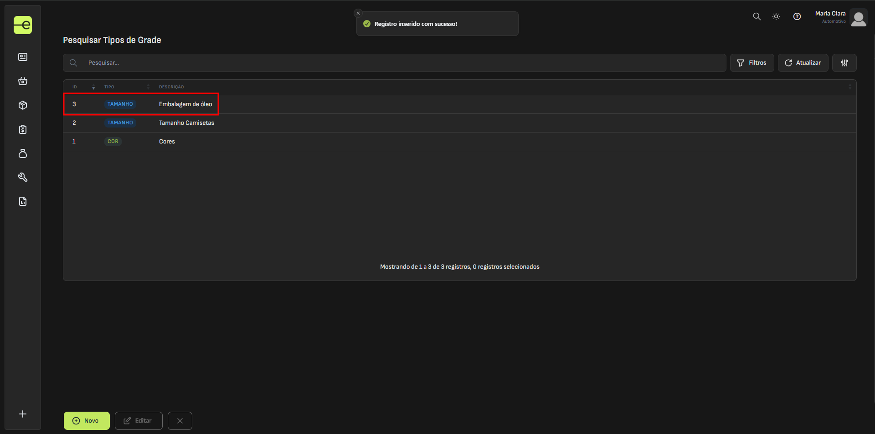Click the global search magnifier icon
This screenshot has height=434, width=875.
[x=757, y=16]
